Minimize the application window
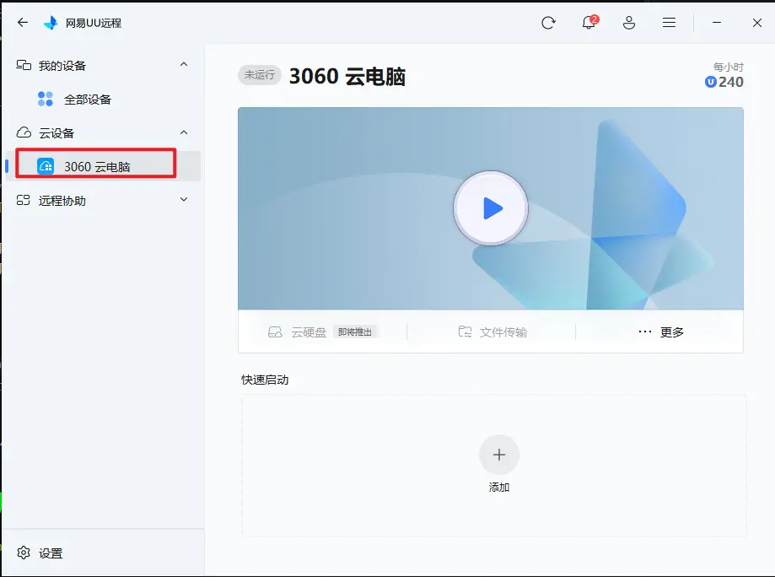 pos(716,23)
